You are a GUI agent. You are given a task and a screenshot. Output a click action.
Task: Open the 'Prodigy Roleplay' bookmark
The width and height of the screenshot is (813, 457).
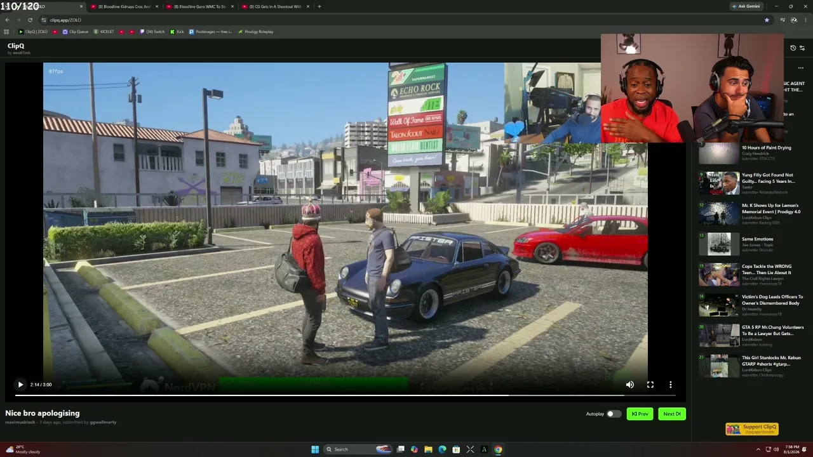click(x=255, y=32)
